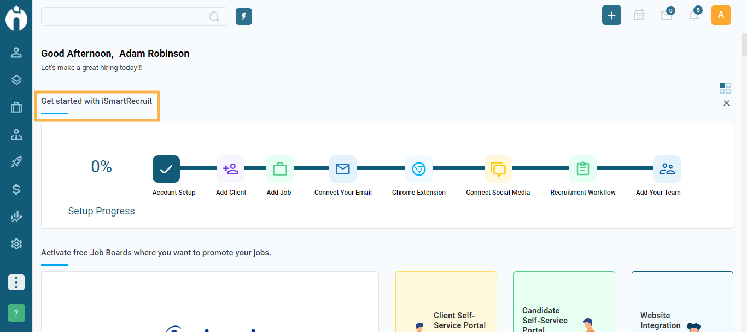Open the dollar billing icon in sidebar
Image resolution: width=747 pixels, height=332 pixels.
tap(16, 189)
